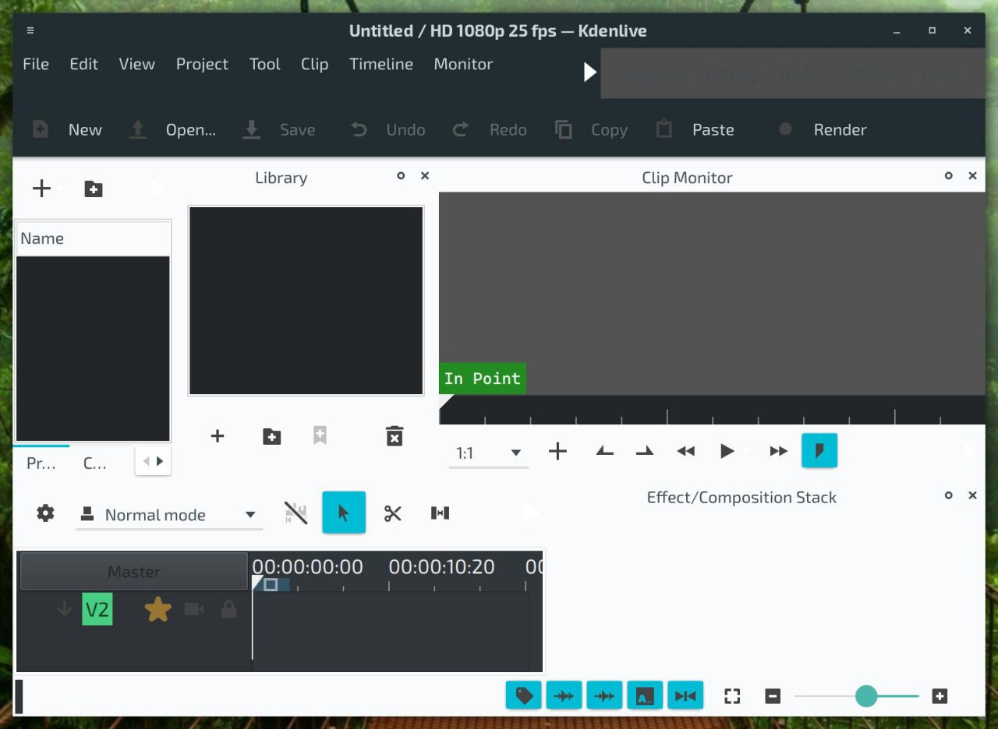Add item with Library plus icon
Screen dimensions: 998x729
coord(218,436)
